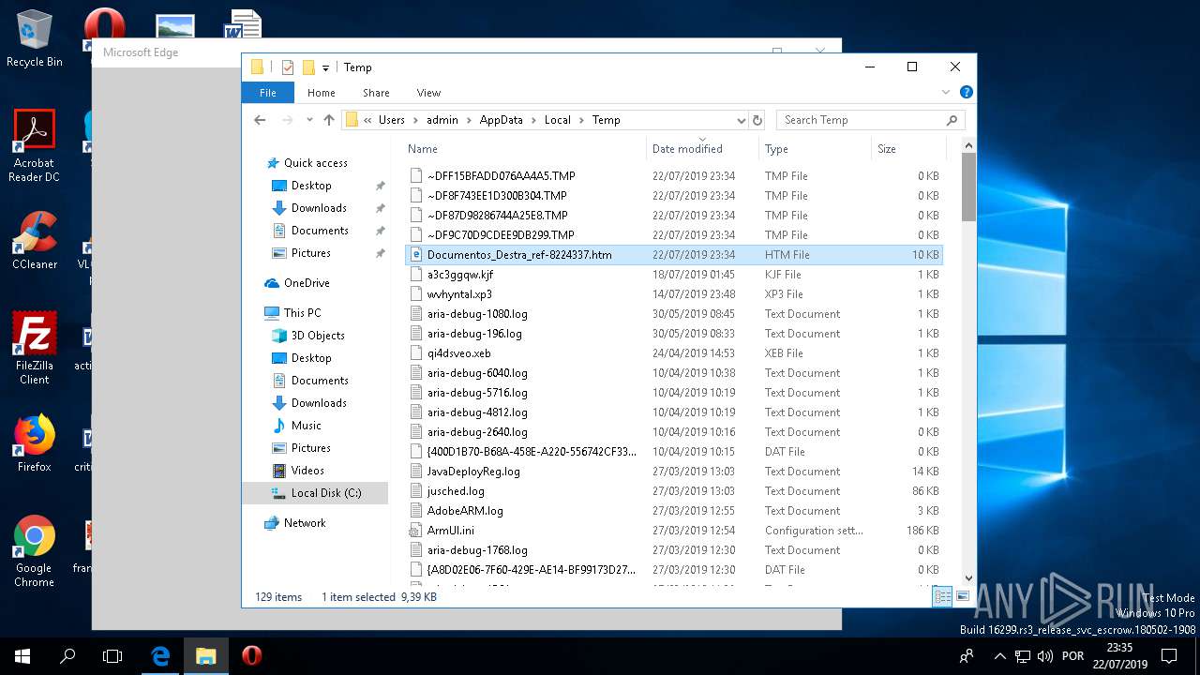The image size is (1200, 675).
Task: Click the Forward navigation arrow
Action: [288, 120]
